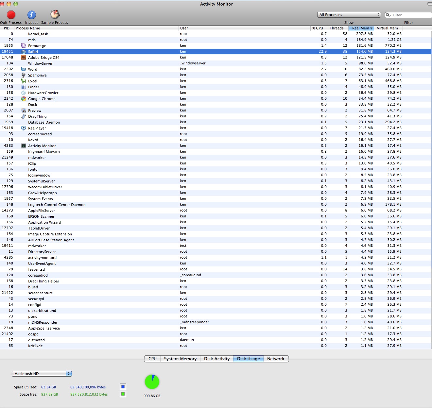Open the Inspect info icon

[31, 15]
